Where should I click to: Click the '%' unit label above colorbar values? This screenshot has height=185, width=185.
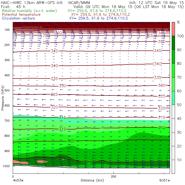tap(178, 22)
